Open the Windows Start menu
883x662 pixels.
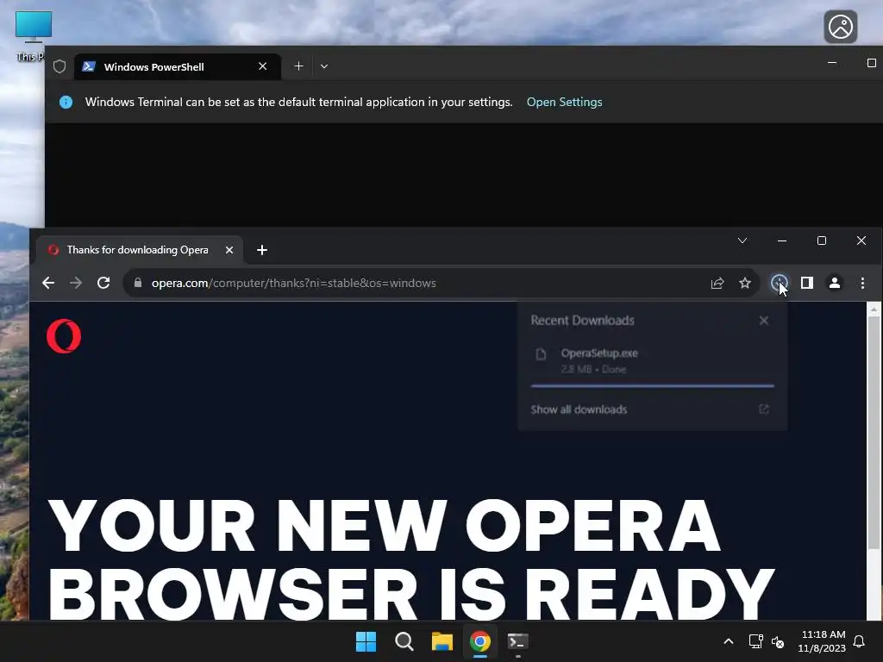click(x=366, y=641)
